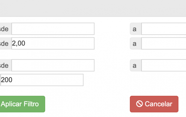Focus the 'a' input beside 2,00
Screen dimensions: 186x117
click(163, 43)
